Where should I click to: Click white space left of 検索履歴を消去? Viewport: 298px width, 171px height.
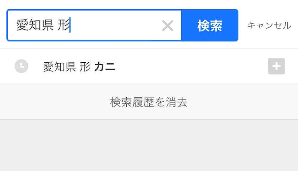click(x=55, y=102)
